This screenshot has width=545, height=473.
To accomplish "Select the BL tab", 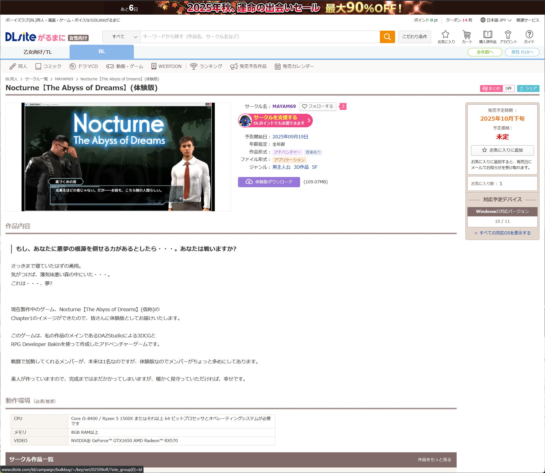I will pos(102,52).
